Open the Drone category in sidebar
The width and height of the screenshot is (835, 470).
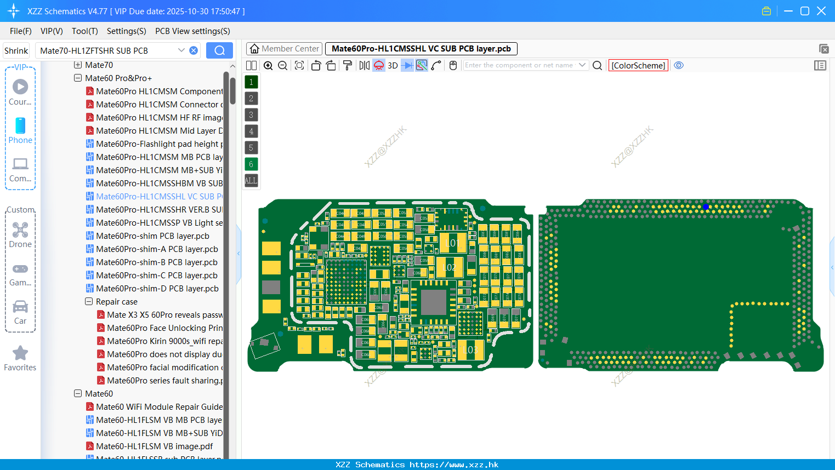click(20, 234)
